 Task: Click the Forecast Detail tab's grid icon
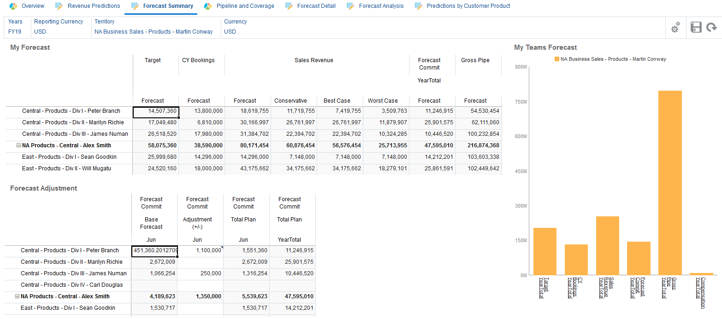coord(289,6)
